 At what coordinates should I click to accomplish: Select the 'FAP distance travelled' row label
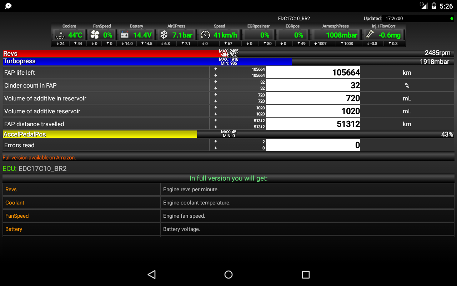[34, 124]
